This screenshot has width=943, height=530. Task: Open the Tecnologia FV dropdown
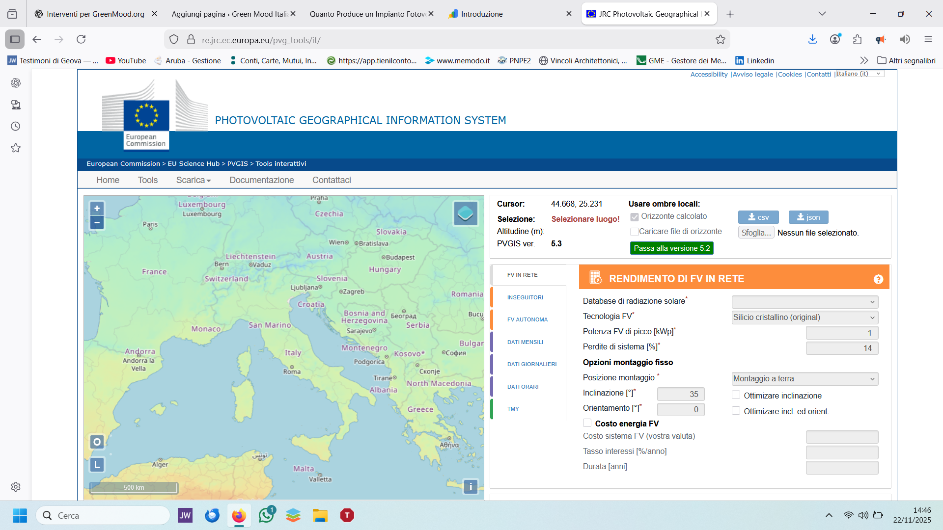[x=804, y=317]
